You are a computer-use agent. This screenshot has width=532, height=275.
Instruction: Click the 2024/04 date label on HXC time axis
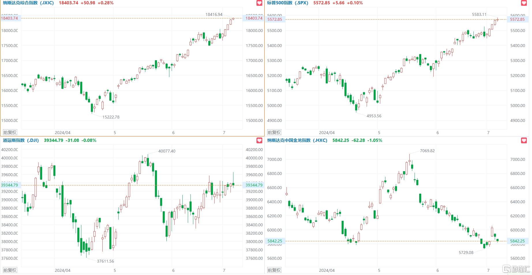(x=327, y=270)
